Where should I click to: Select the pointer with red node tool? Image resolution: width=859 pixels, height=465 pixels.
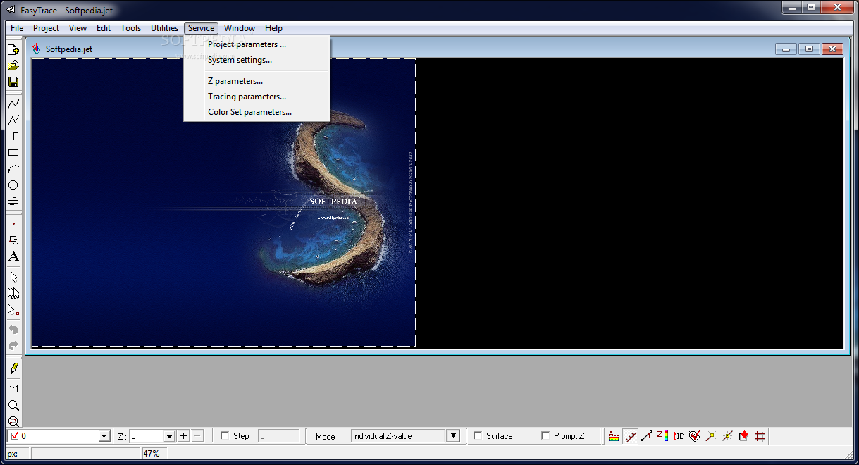click(13, 309)
